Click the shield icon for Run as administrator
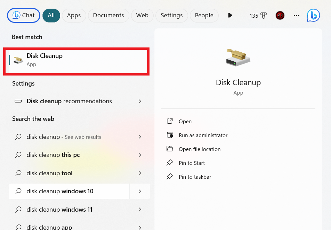The height and width of the screenshot is (230, 331). (170, 135)
